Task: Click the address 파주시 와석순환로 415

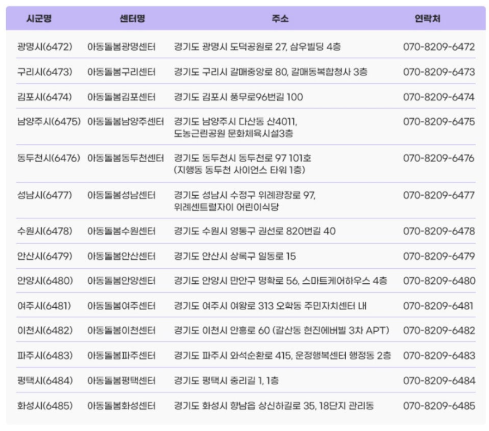Action: click(x=246, y=356)
